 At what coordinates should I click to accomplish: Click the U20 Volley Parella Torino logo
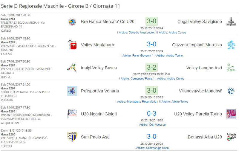click(231, 114)
